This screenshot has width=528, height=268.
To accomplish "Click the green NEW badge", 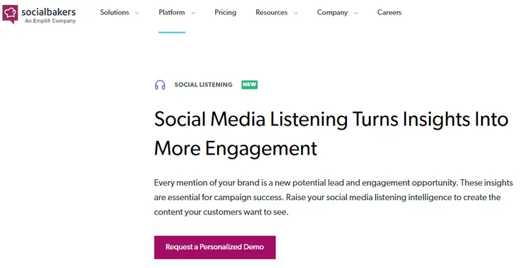I will pyautogui.click(x=249, y=85).
